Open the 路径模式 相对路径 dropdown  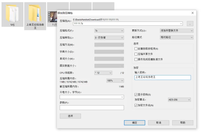[x=177, y=37]
